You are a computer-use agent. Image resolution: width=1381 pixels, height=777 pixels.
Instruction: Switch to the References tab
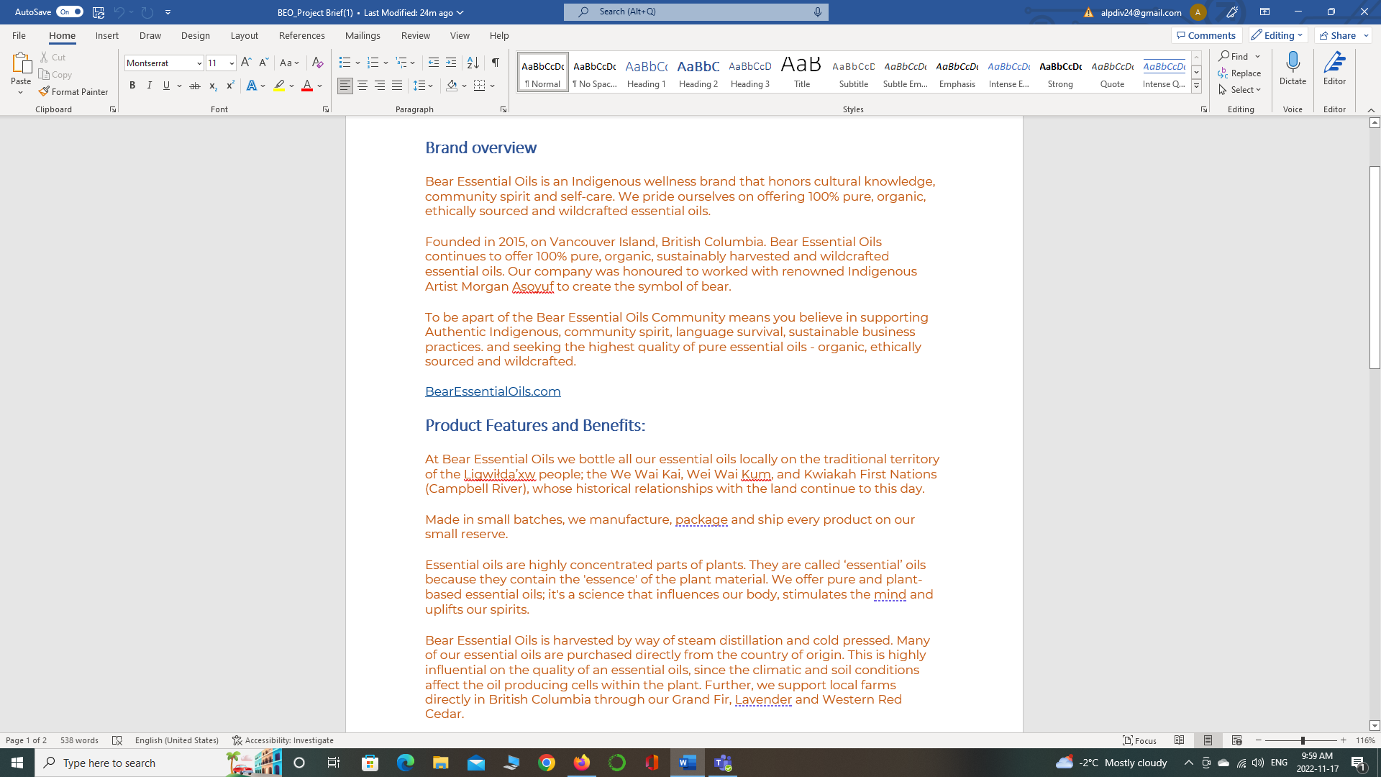pos(302,35)
